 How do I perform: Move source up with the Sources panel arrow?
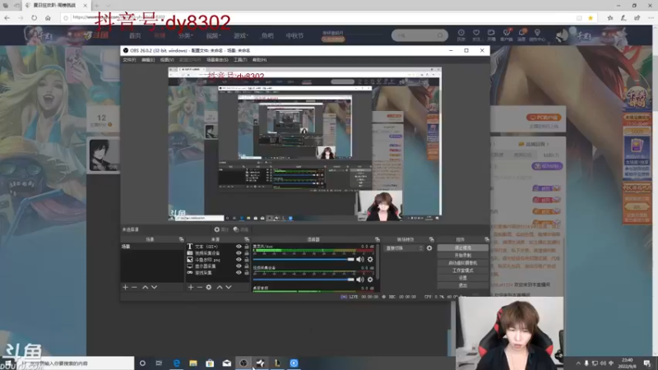220,287
